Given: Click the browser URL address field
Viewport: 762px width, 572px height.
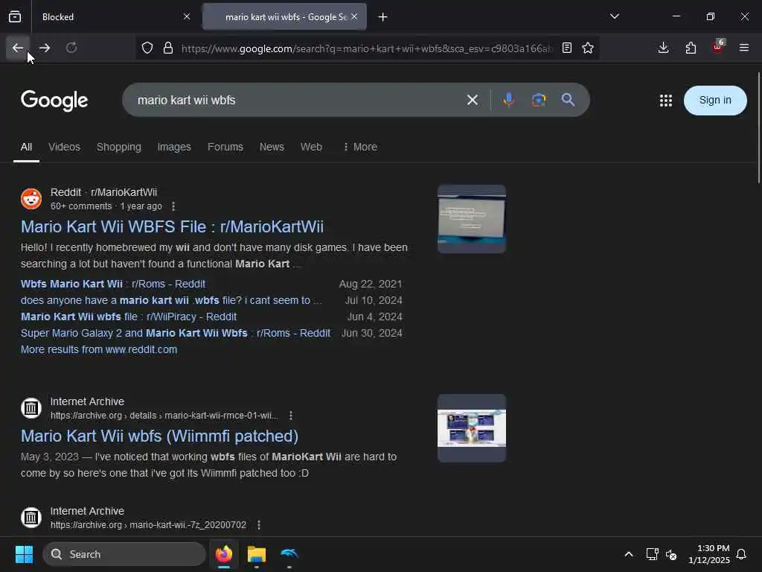Looking at the screenshot, I should [367, 48].
